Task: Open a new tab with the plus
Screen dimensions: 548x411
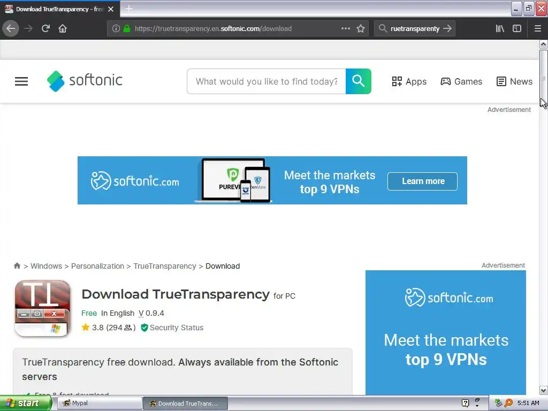Action: click(x=129, y=9)
